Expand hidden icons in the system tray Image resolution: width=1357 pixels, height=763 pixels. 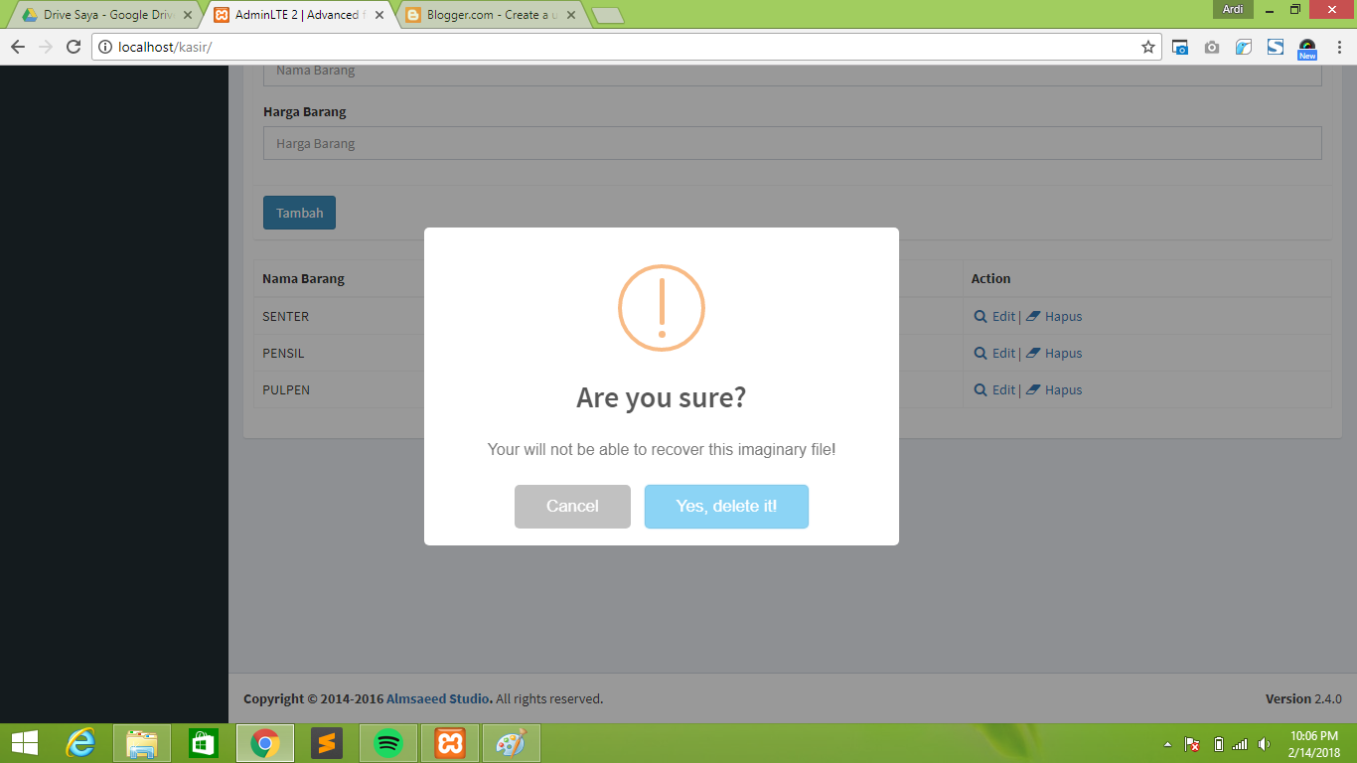pos(1168,742)
